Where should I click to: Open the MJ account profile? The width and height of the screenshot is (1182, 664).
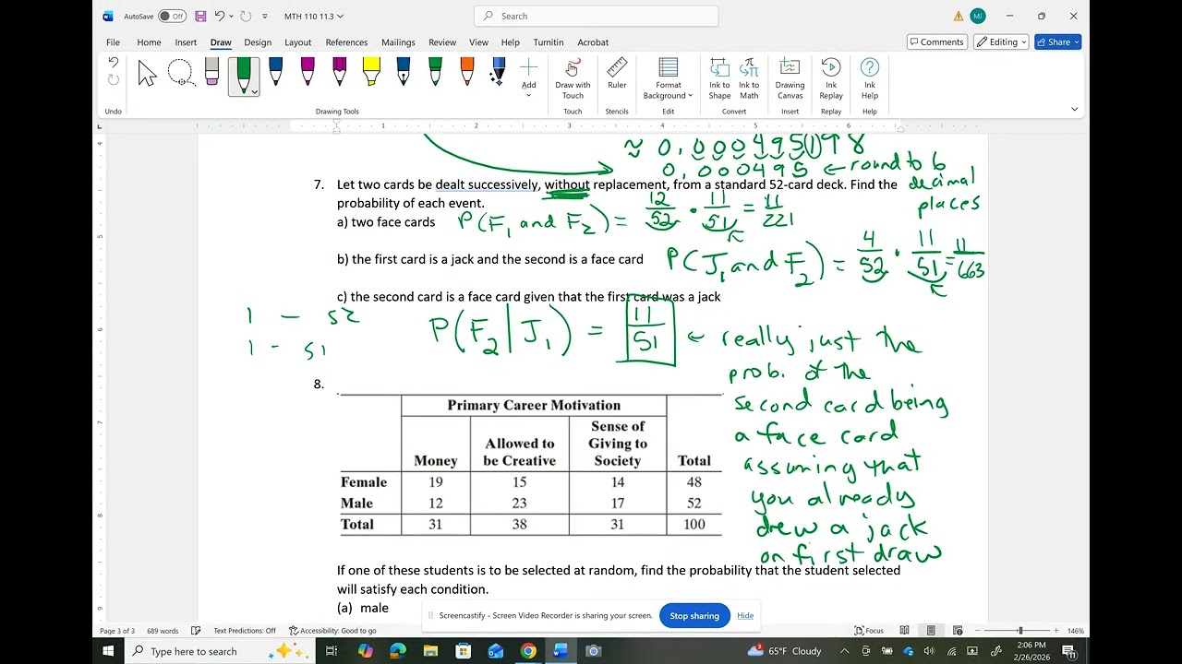coord(978,16)
